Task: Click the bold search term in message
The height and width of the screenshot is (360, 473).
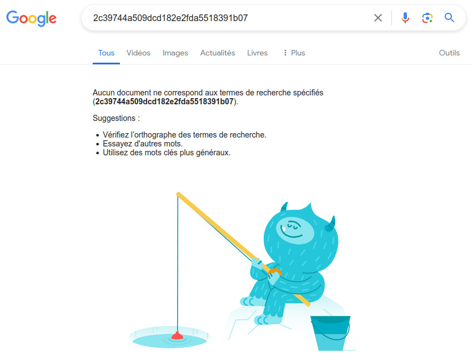Action: (x=164, y=102)
